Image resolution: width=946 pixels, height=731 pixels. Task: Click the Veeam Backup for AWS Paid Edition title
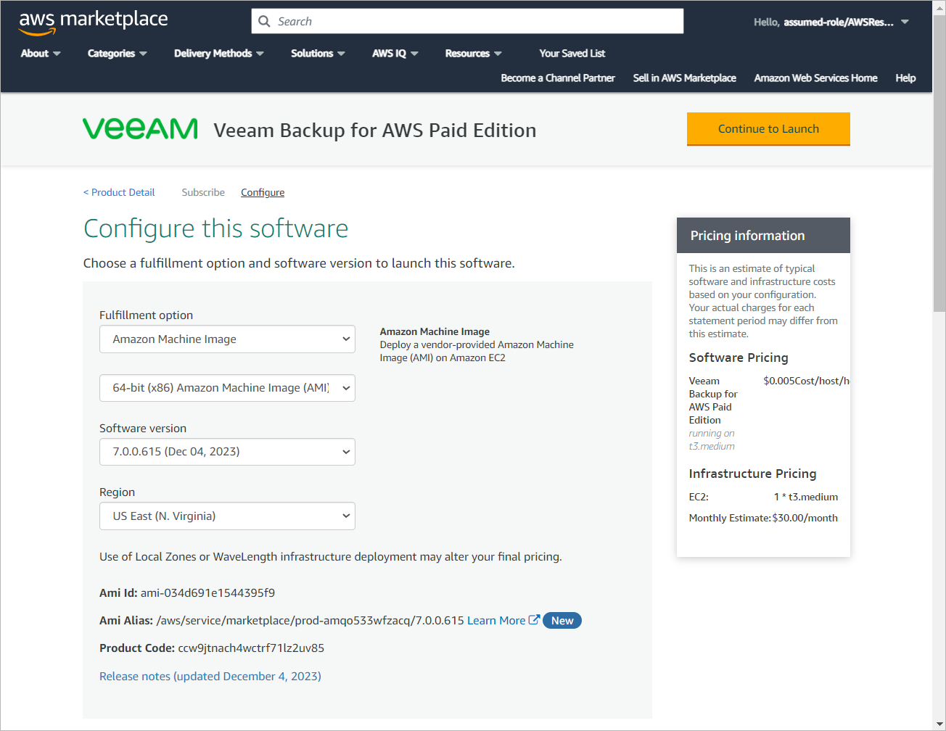[x=375, y=131]
